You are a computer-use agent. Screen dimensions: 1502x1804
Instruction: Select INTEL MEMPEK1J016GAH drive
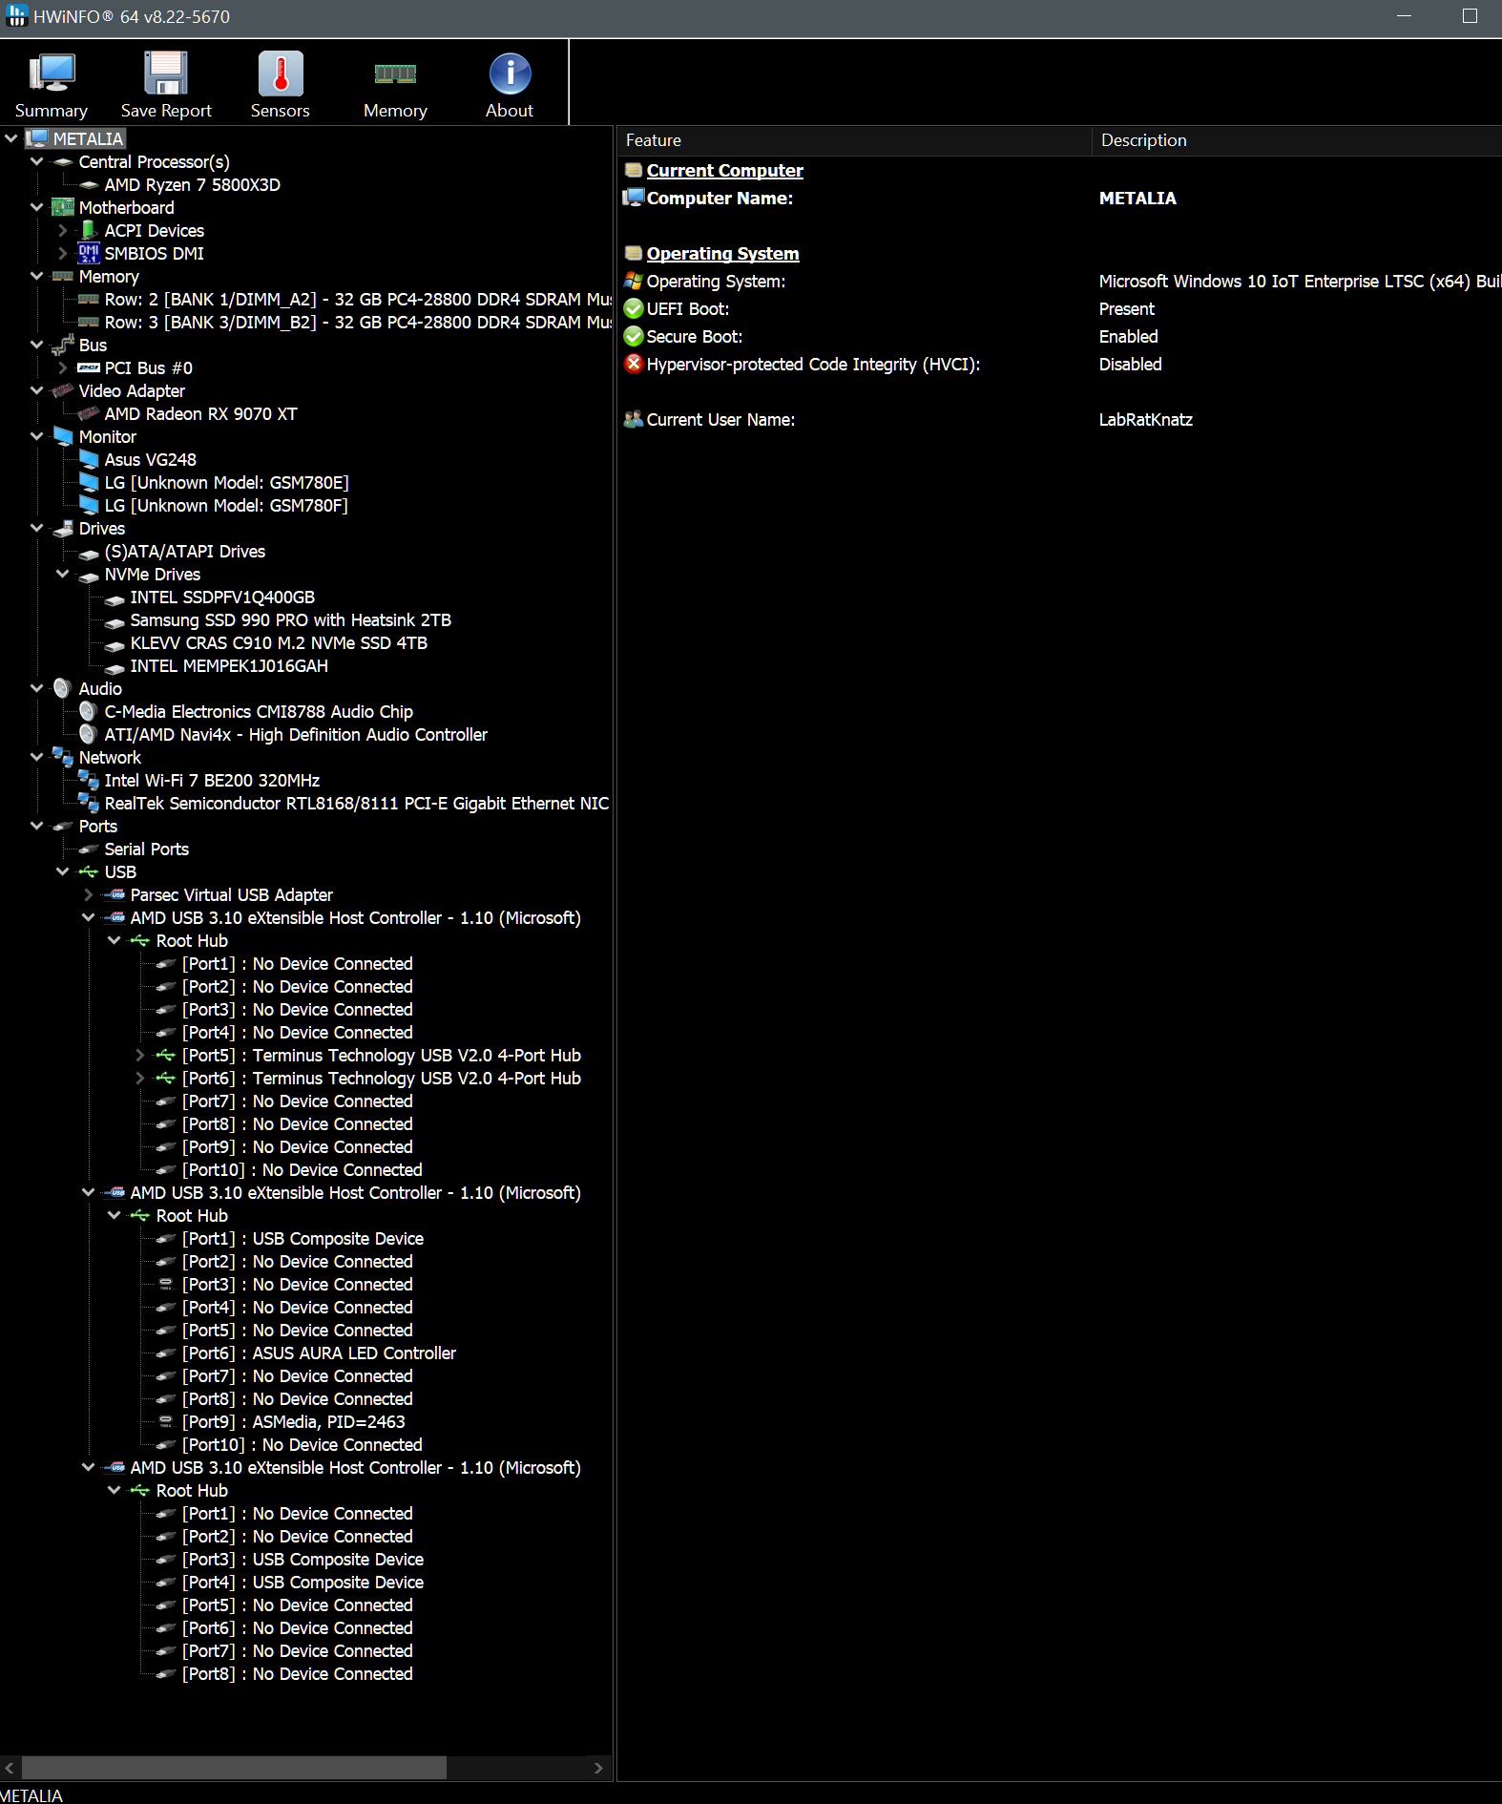[x=229, y=665]
